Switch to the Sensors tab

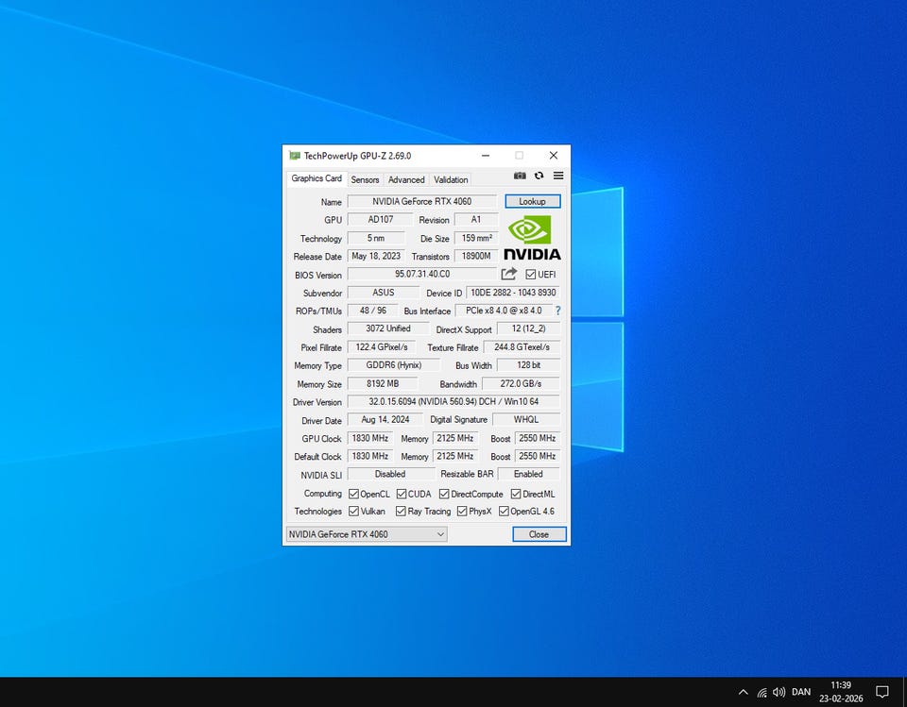tap(365, 179)
